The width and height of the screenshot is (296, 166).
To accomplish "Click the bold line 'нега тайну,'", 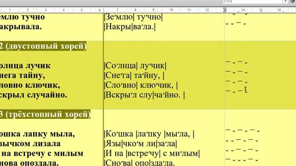I will pyautogui.click(x=23, y=76).
